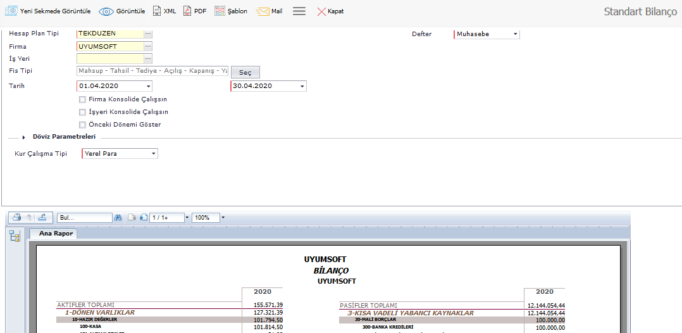Send the report via Mail
Screen dimensions: 682x333
pos(270,11)
